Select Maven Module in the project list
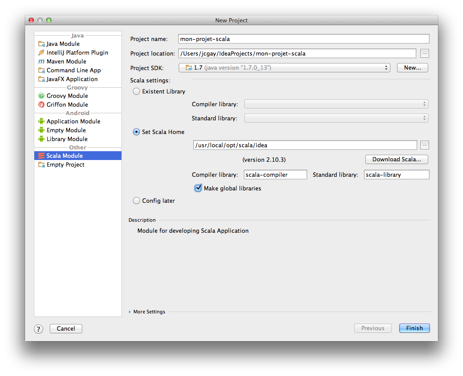Screen dimensions: 463x376 (78, 62)
